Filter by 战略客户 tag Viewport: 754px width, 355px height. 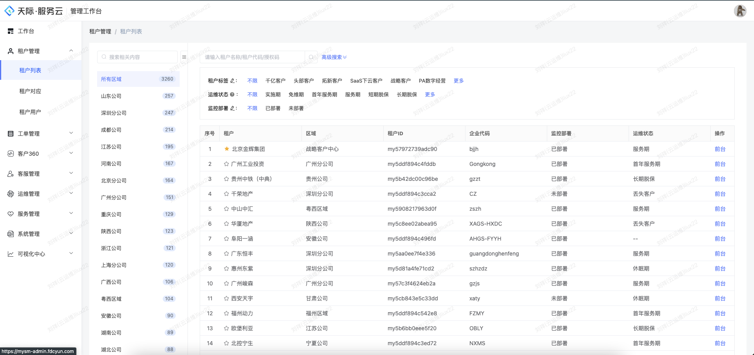click(401, 81)
